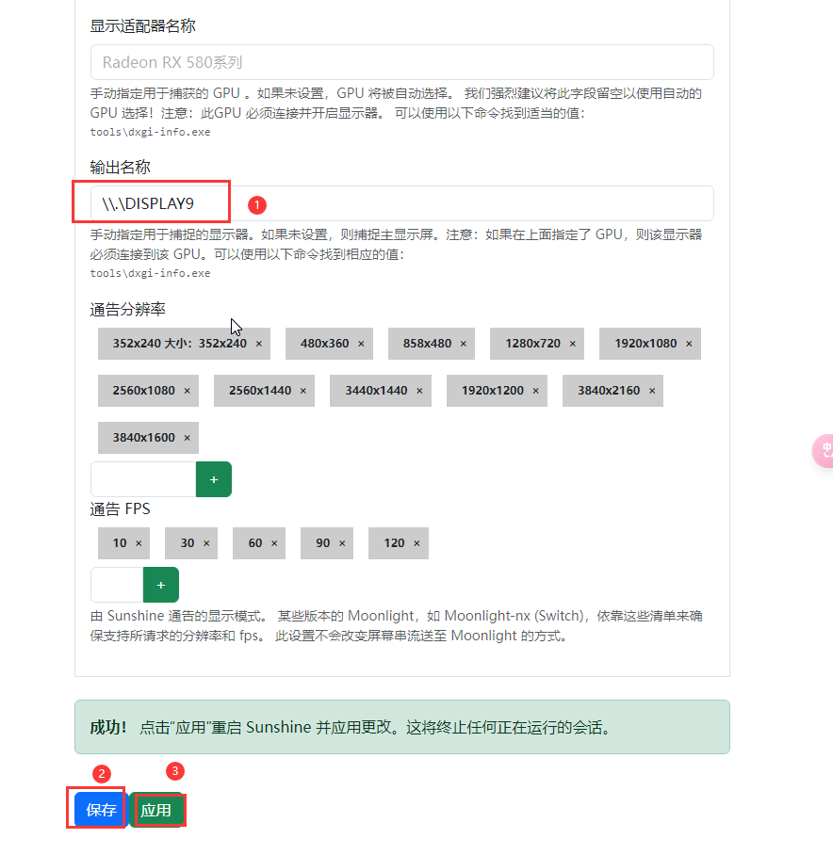Click the 通告 FPS heading
Image resolution: width=833 pixels, height=855 pixels.
[x=120, y=508]
